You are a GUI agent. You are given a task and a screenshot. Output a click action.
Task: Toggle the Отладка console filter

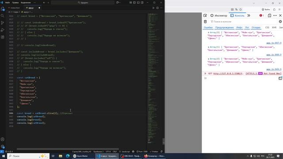(256, 27)
